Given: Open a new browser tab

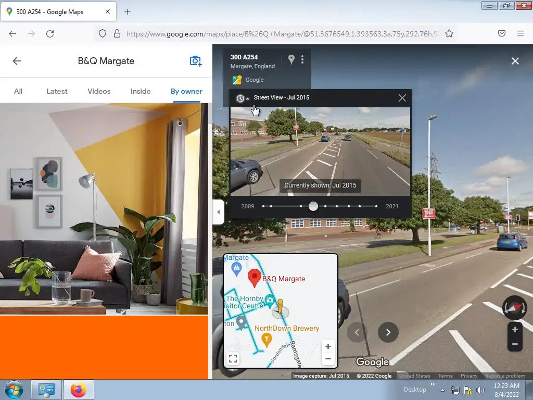Looking at the screenshot, I should (x=127, y=12).
